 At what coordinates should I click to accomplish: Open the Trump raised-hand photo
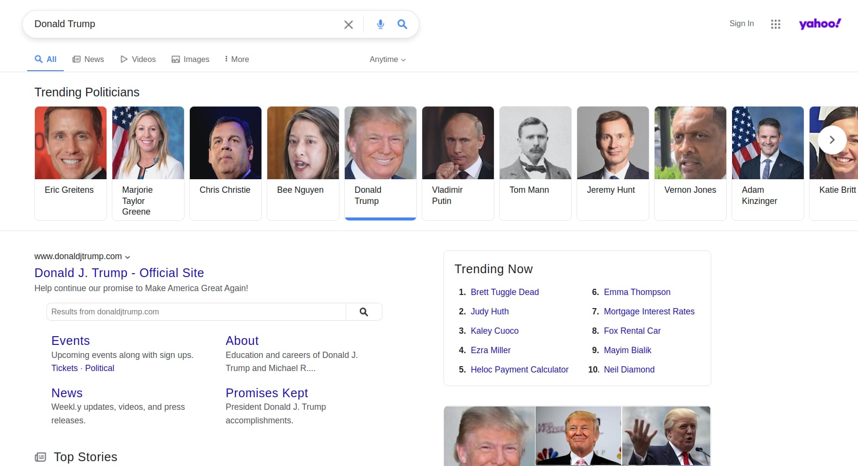click(x=666, y=436)
